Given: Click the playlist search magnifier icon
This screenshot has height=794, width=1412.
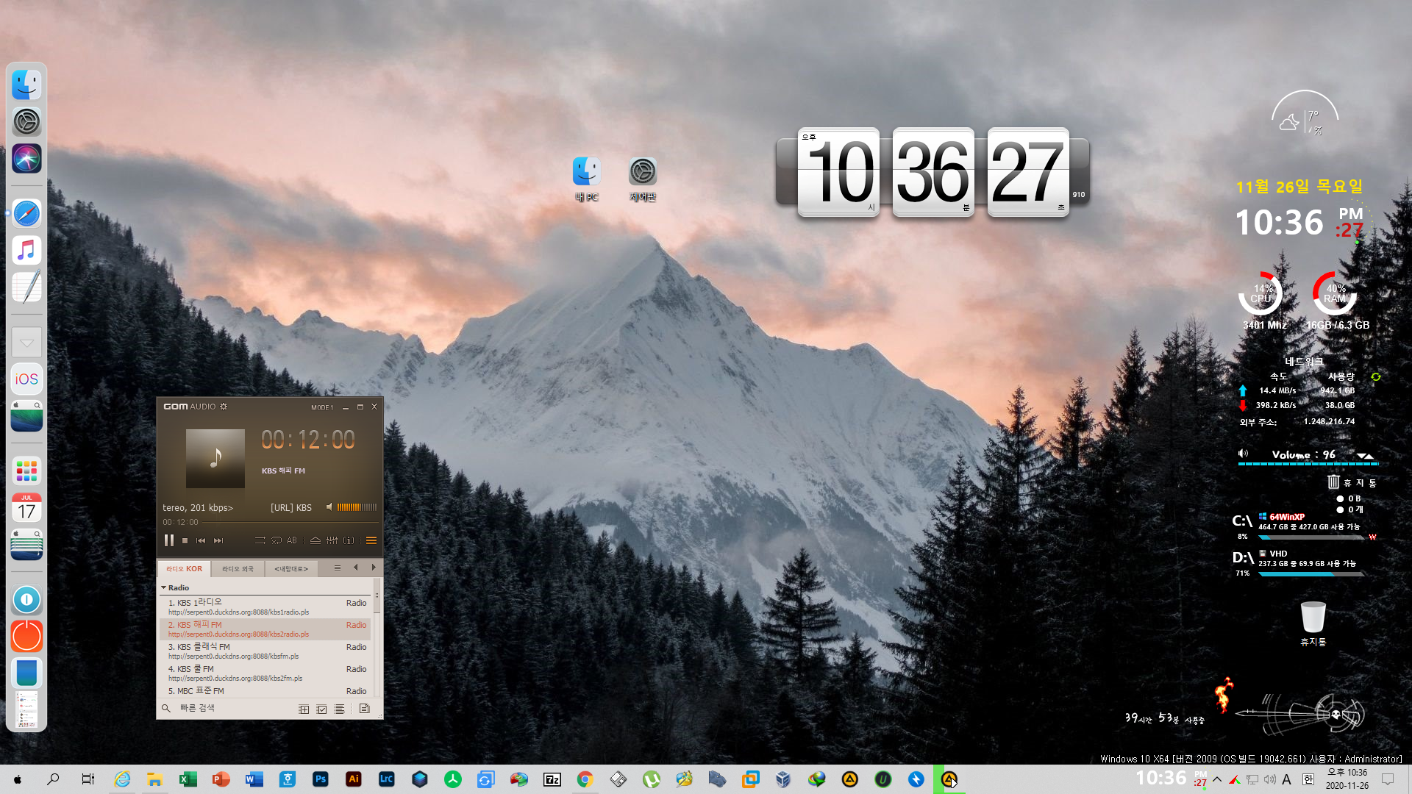Looking at the screenshot, I should [x=166, y=709].
